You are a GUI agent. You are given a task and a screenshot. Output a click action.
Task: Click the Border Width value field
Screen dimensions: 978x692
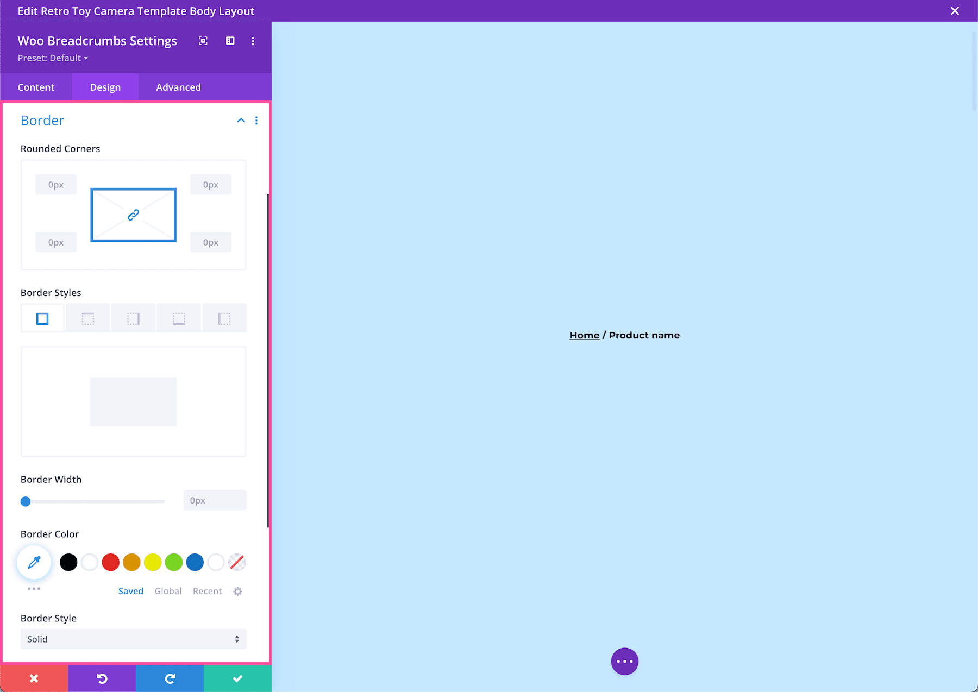pos(214,500)
